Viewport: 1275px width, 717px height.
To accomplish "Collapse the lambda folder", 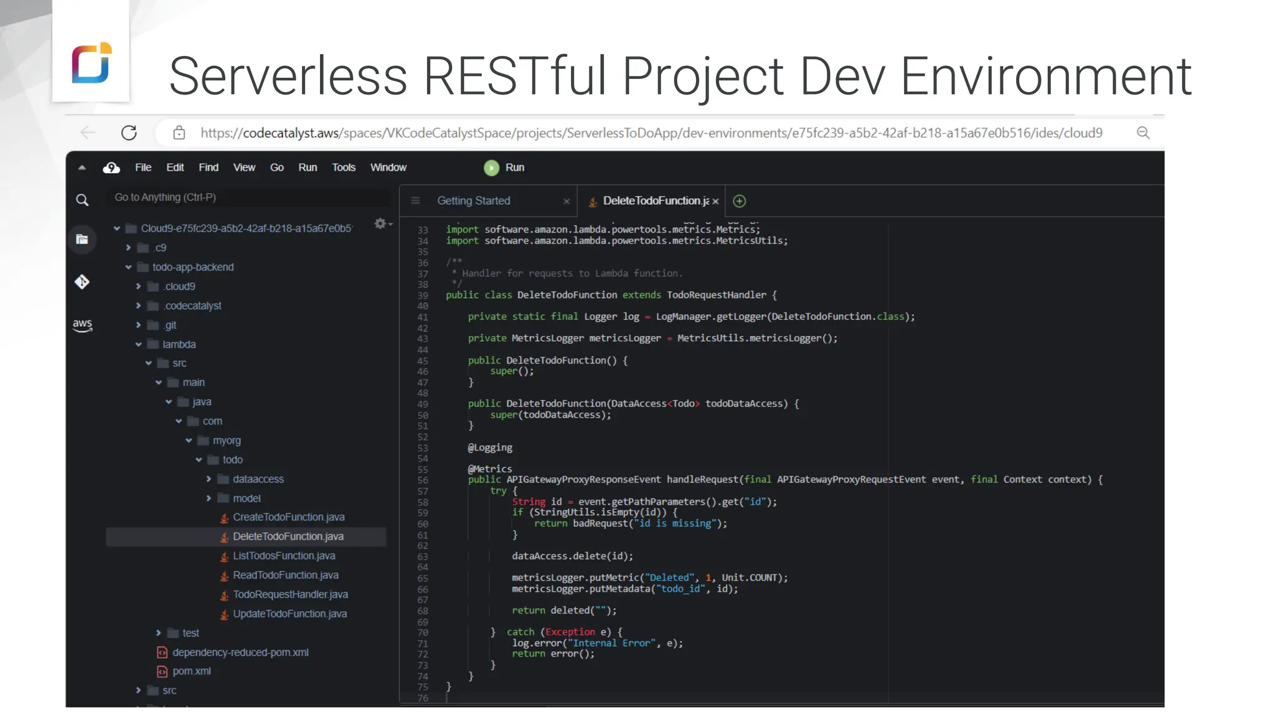I will pos(138,344).
